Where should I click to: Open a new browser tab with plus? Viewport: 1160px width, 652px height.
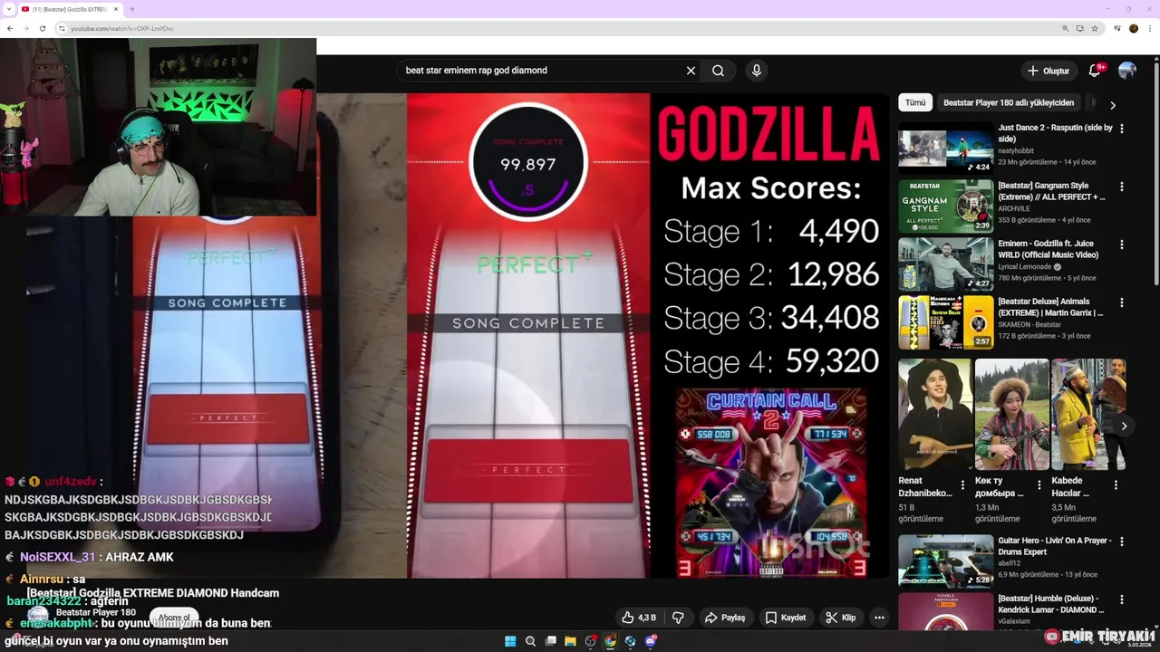pyautogui.click(x=132, y=9)
